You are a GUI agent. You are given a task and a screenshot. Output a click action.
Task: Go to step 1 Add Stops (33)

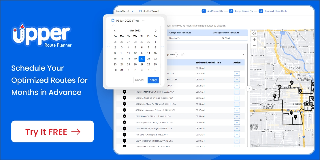point(212,11)
